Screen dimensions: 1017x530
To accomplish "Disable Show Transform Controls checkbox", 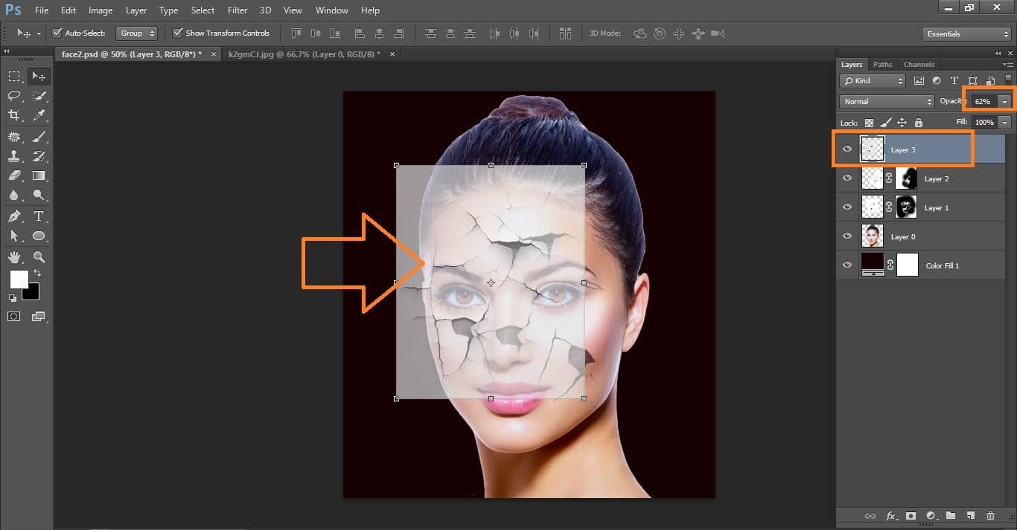I will point(177,33).
